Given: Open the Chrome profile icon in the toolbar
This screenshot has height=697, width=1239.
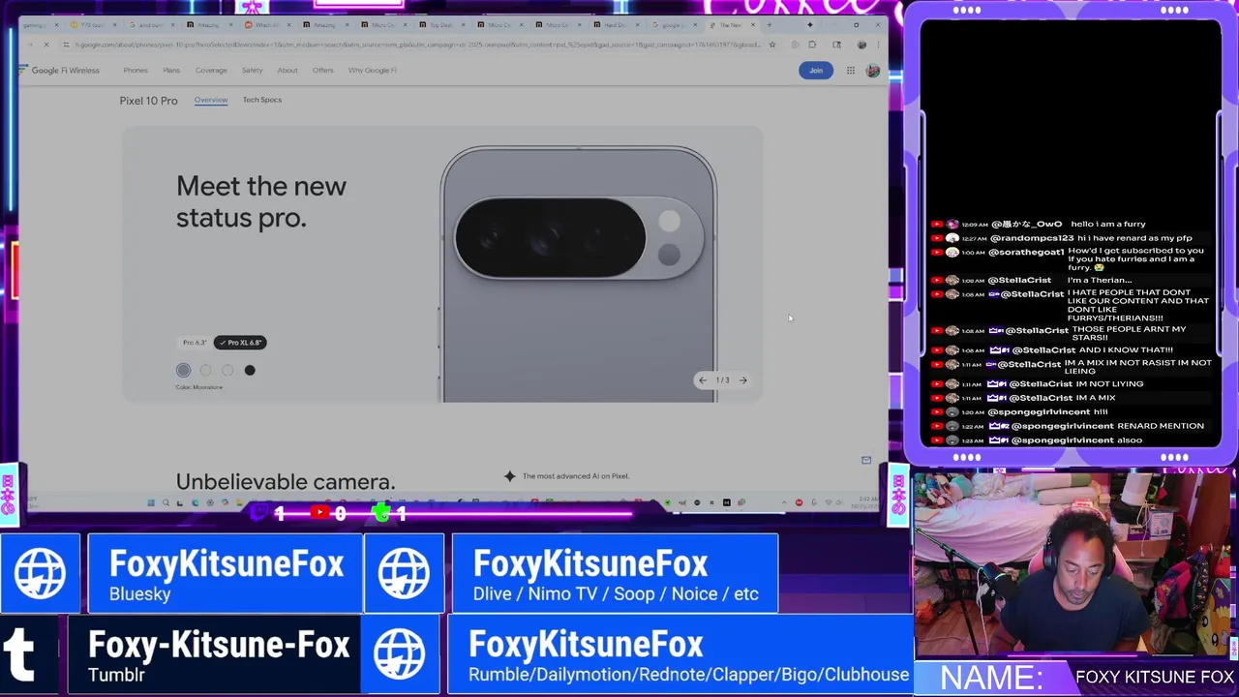Looking at the screenshot, I should (861, 45).
